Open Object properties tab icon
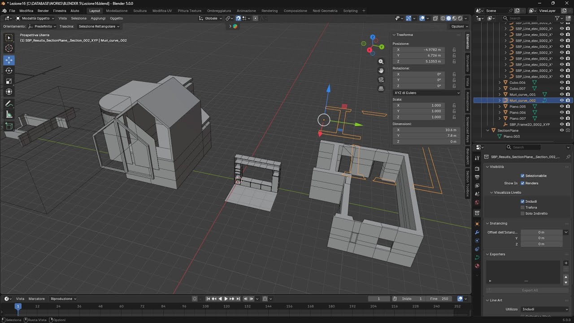The width and height of the screenshot is (574, 323). (477, 223)
